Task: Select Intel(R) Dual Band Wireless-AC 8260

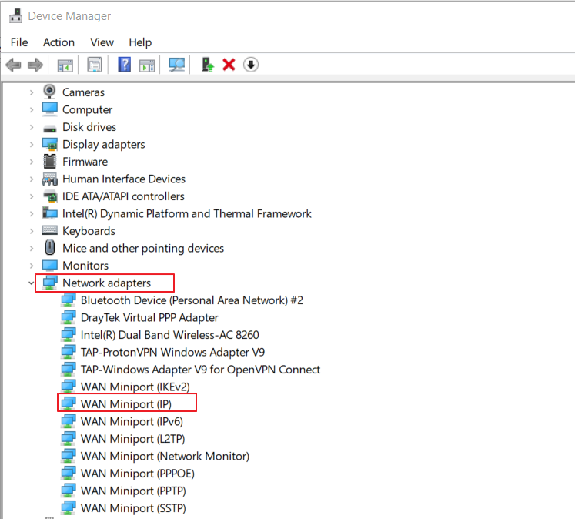Action: coord(170,334)
